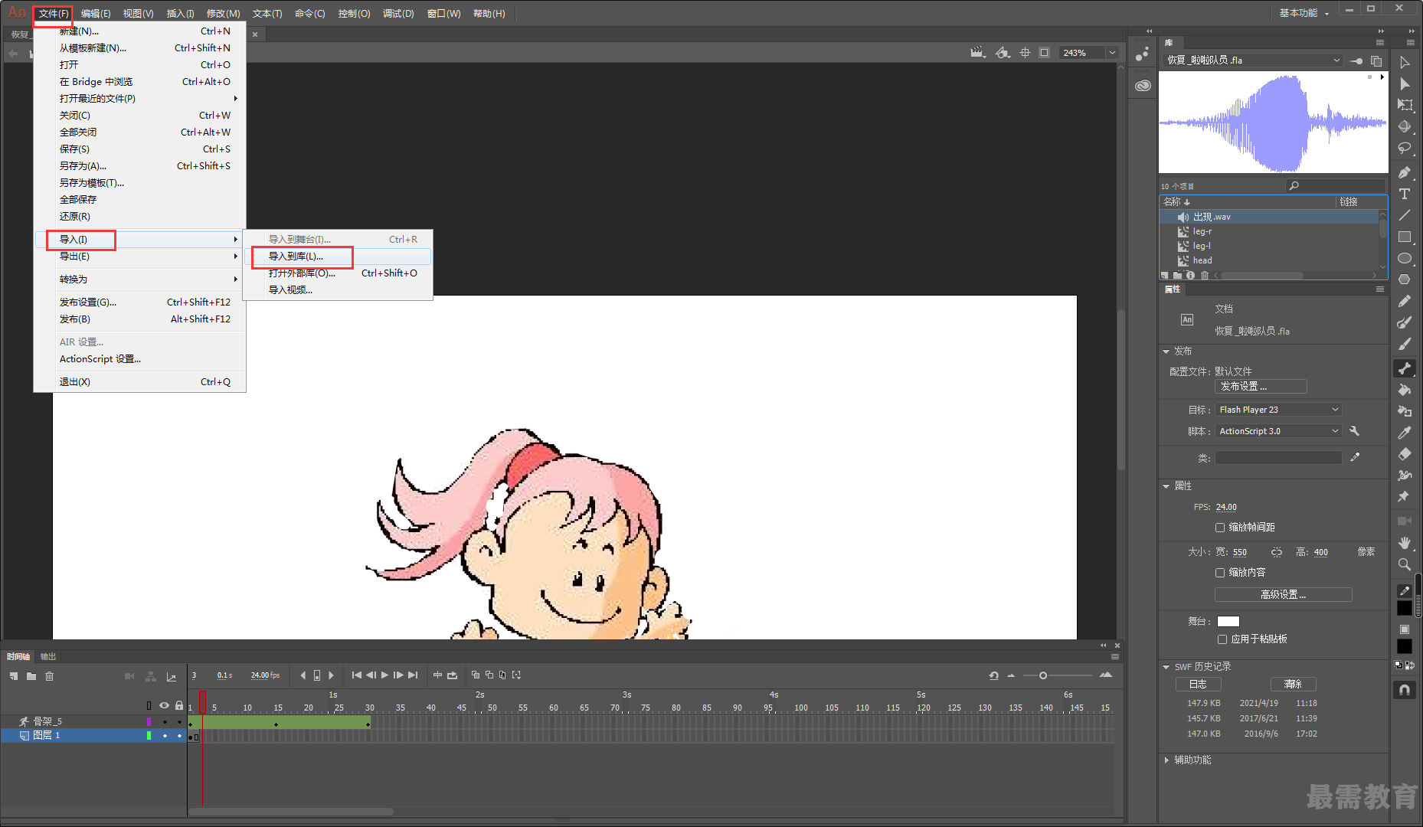Click the delete layer trash icon
Screen dimensions: 1423x827
click(50, 676)
